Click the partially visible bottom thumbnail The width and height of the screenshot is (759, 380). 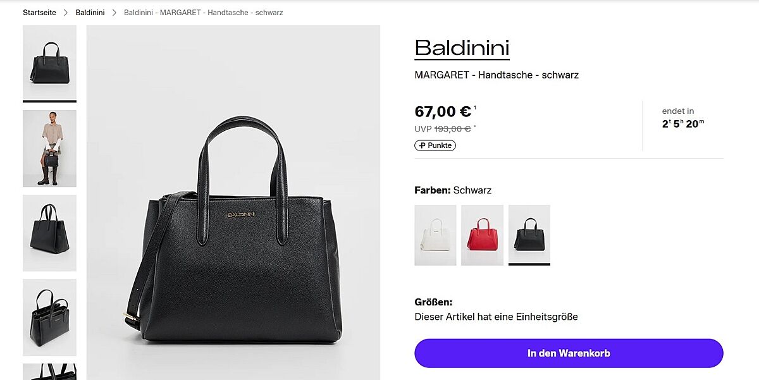click(x=49, y=372)
